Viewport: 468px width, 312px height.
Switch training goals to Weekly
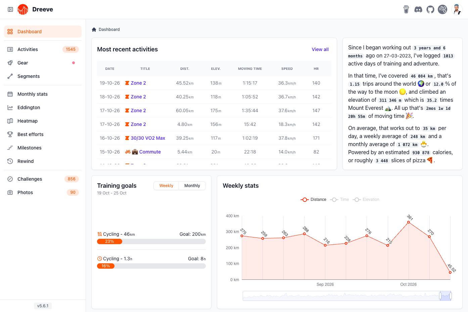(x=166, y=186)
